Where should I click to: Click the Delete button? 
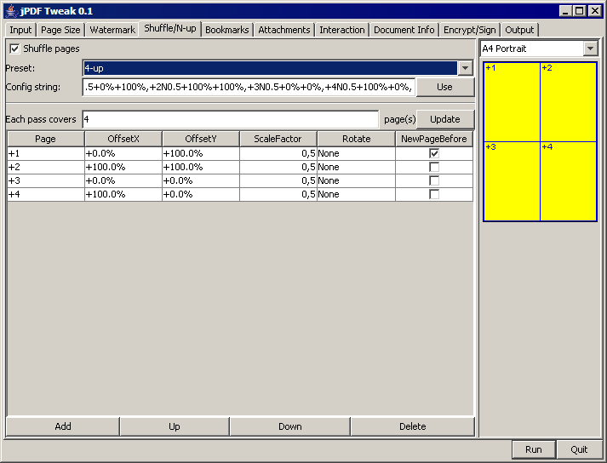(412, 426)
